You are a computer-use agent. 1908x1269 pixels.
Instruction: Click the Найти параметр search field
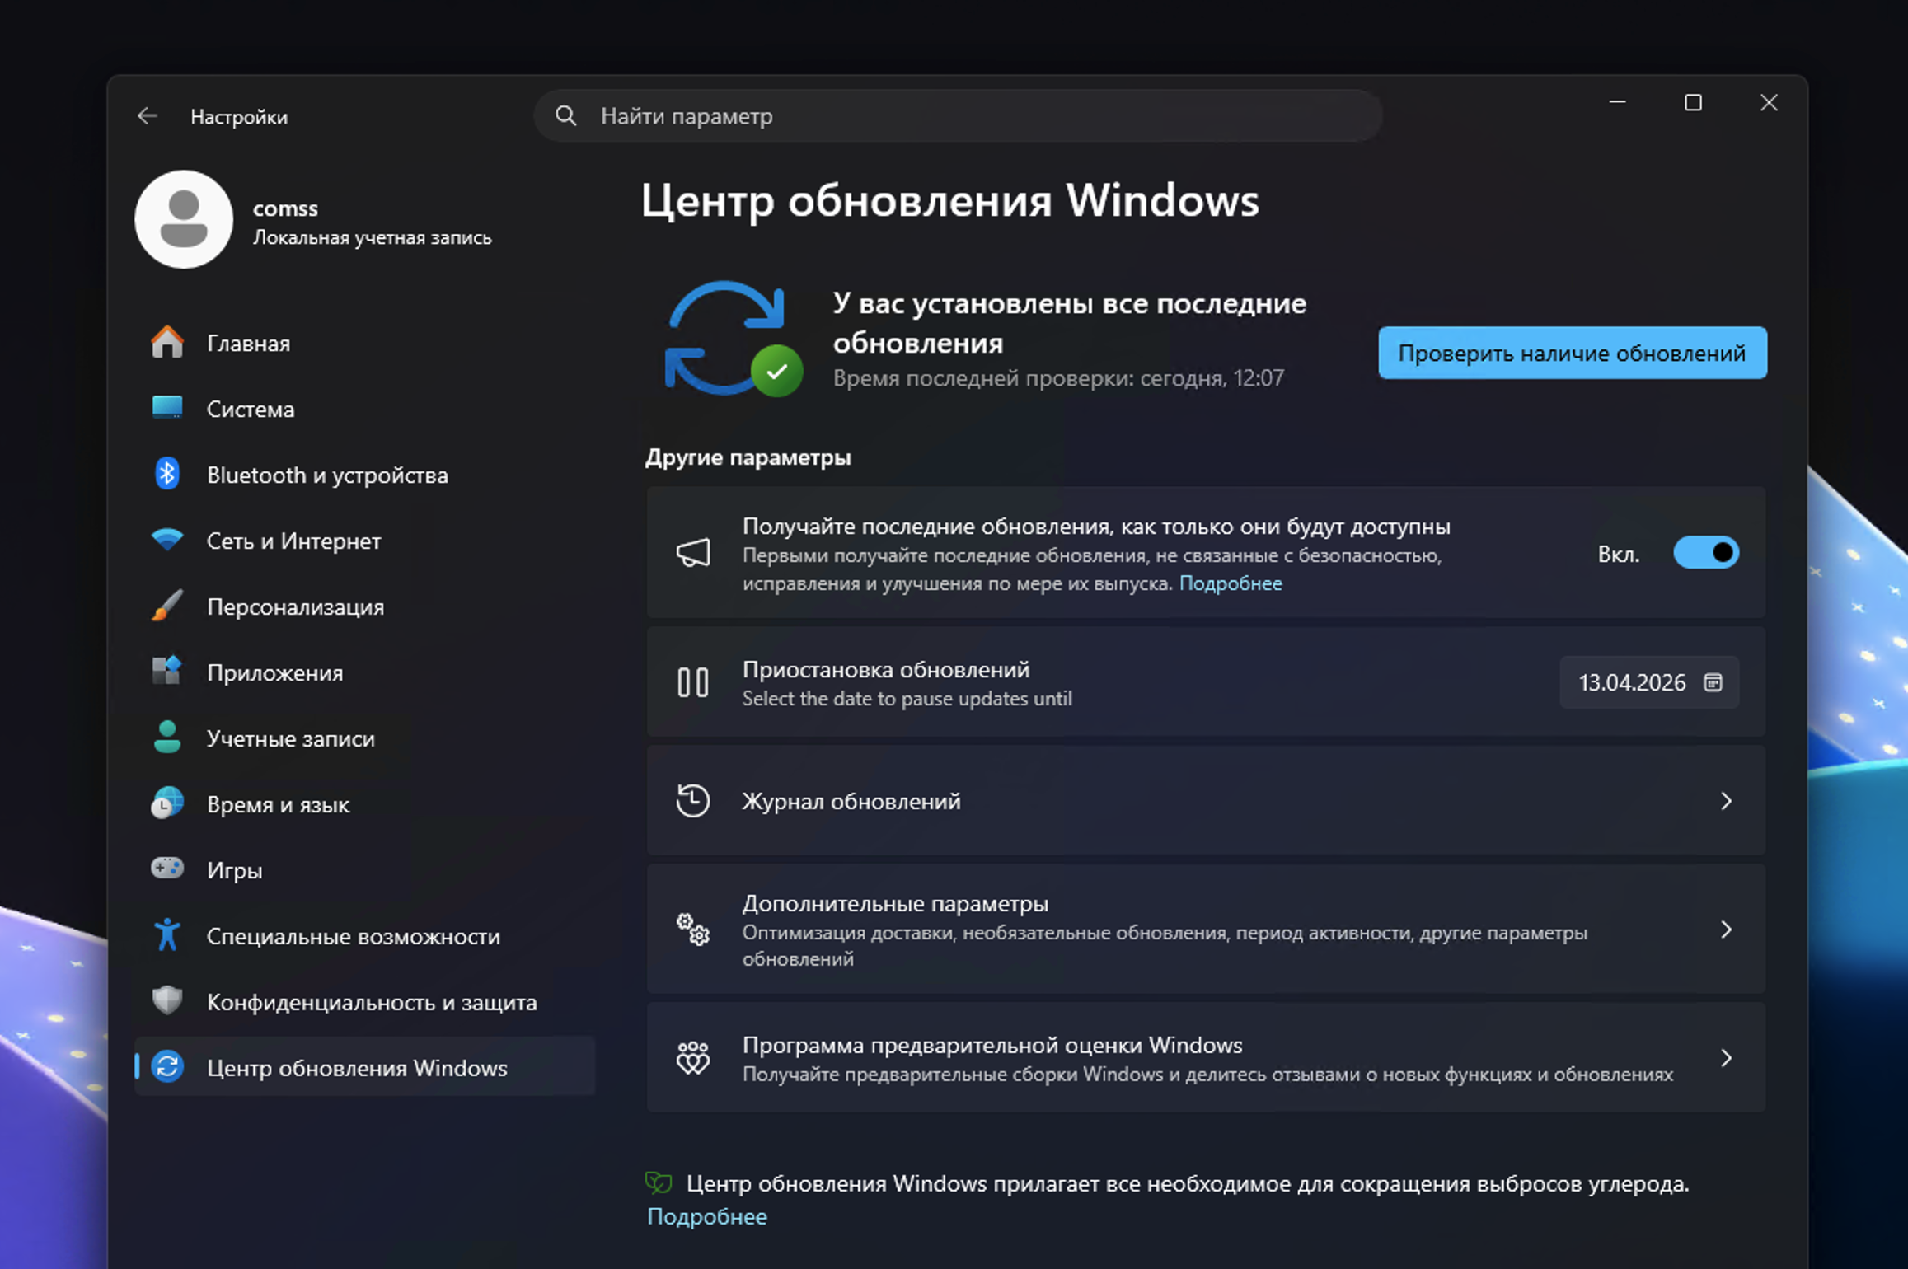(973, 116)
